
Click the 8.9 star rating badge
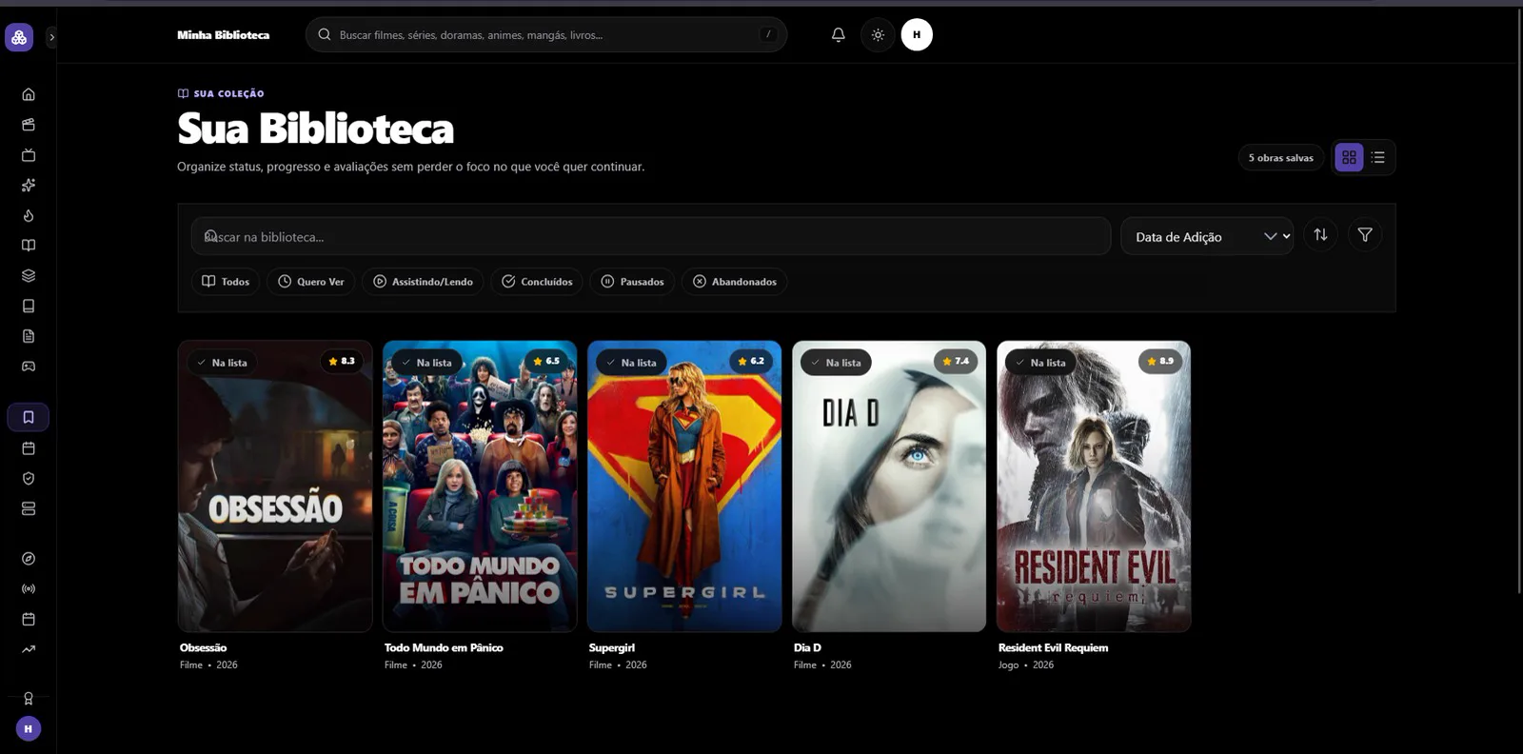point(1160,362)
